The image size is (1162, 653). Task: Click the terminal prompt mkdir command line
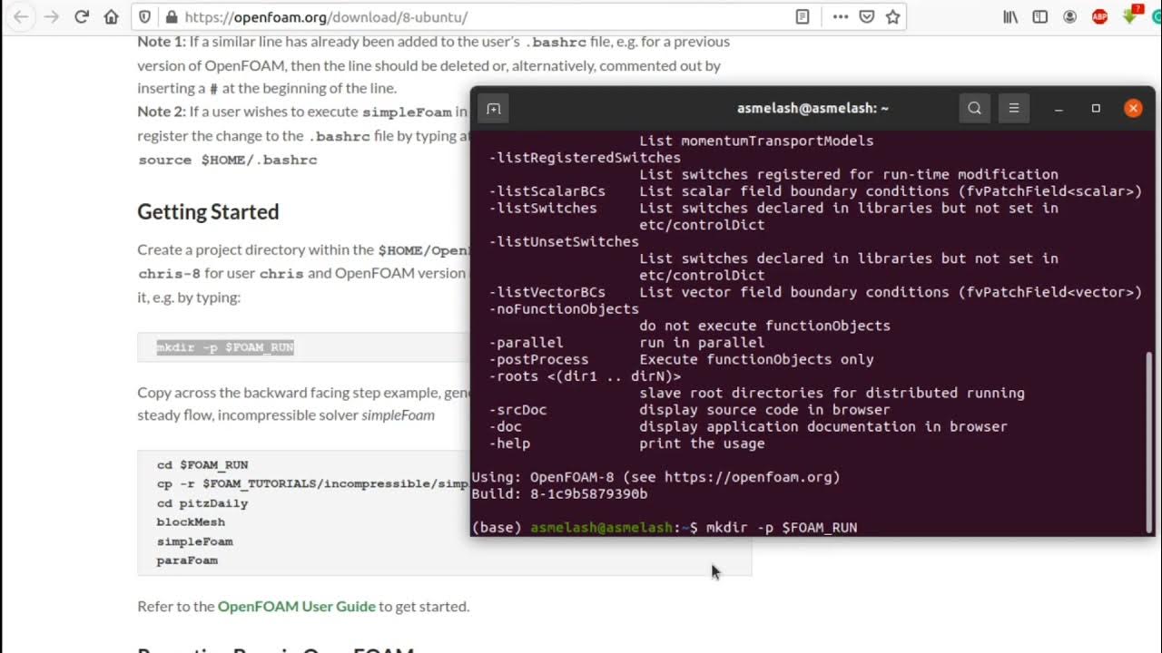click(x=665, y=527)
